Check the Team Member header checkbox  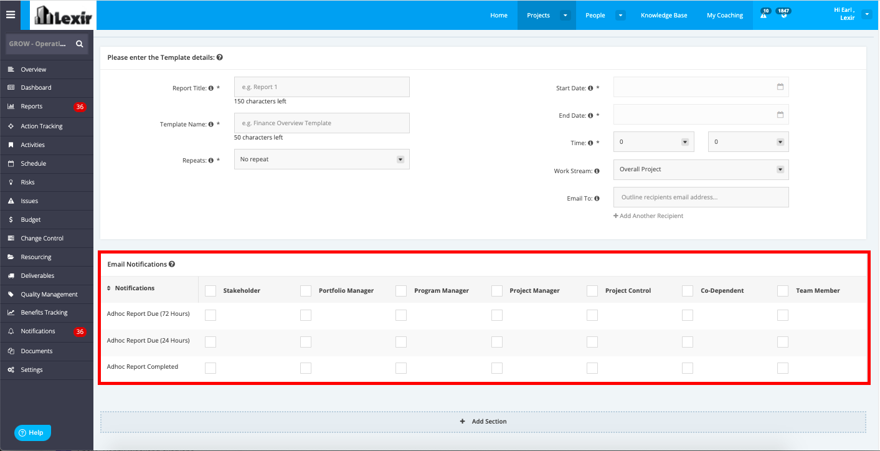coord(783,291)
